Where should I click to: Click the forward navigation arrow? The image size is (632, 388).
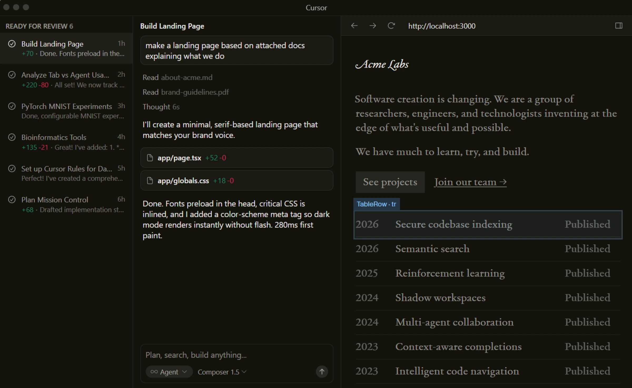pyautogui.click(x=372, y=26)
